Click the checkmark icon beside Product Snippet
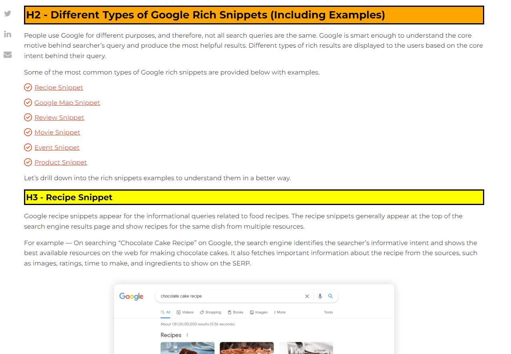Screen dimensions: 511x354 pos(28,162)
